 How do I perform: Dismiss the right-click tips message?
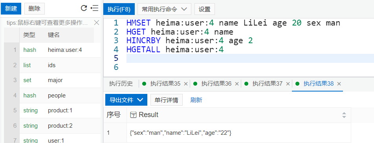coord(96,23)
